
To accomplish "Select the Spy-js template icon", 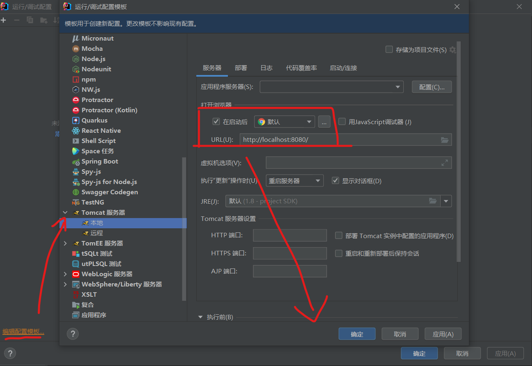I will pos(75,171).
